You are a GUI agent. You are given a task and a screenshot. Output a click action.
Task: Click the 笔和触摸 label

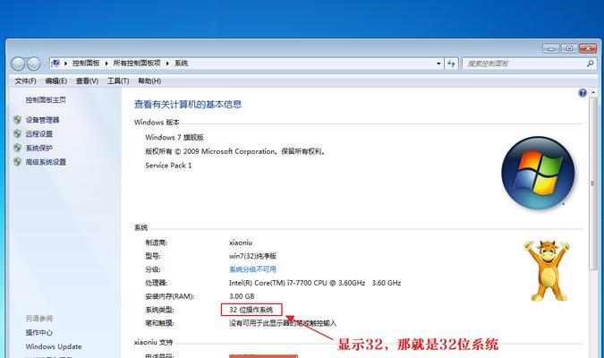coord(159,323)
